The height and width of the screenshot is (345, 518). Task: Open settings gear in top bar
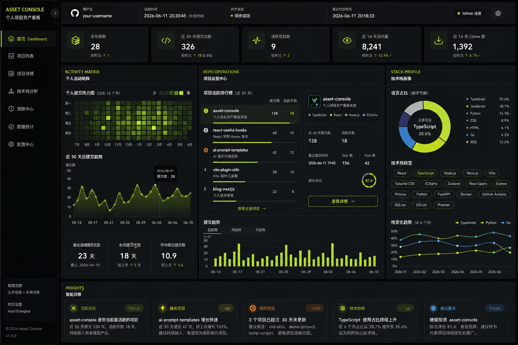498,13
